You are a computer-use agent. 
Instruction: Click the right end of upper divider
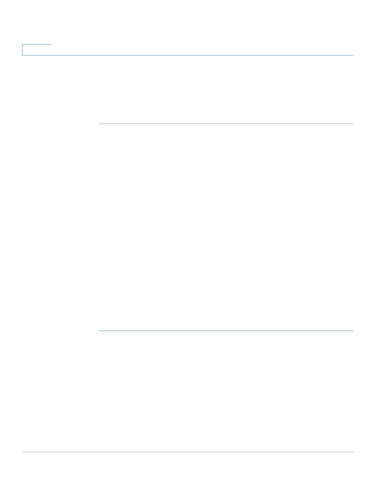[352, 124]
